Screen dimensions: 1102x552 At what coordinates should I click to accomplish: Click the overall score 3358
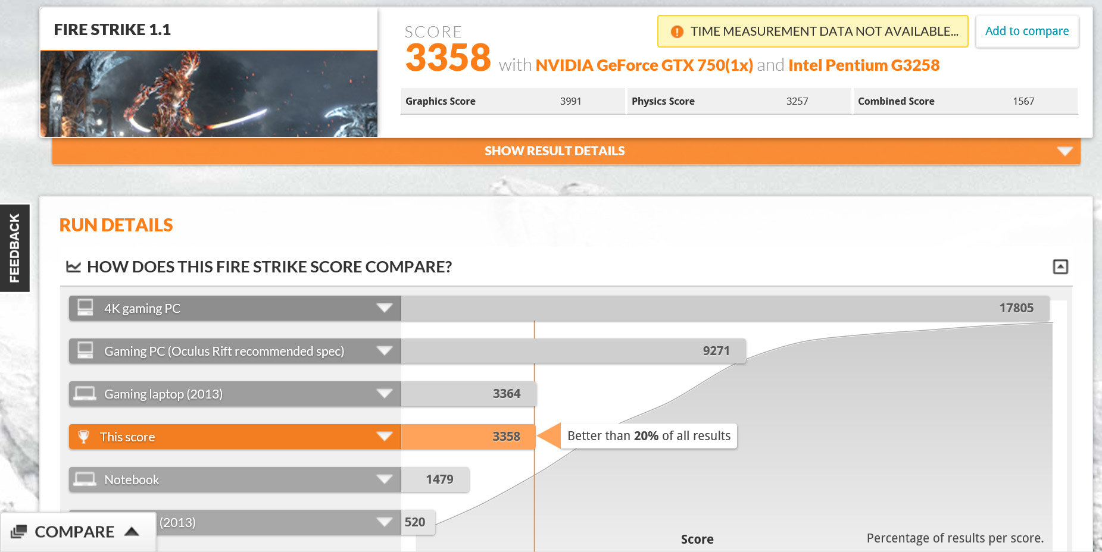(x=448, y=58)
